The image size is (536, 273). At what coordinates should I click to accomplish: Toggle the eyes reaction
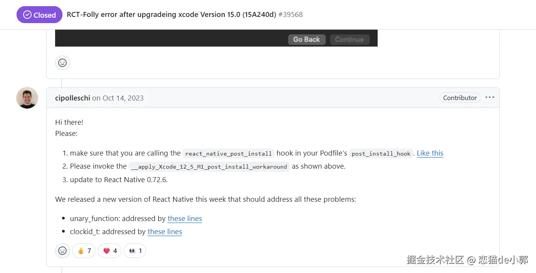click(135, 251)
